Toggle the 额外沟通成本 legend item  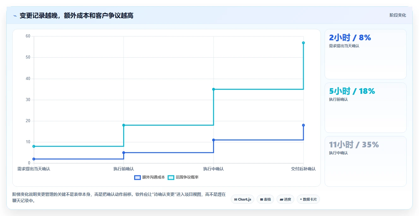point(149,177)
